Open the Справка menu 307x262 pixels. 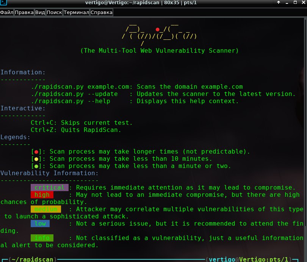[x=102, y=13]
